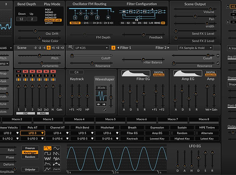Screen dimensions: 236x175
Task: Select the sample & hold LFO waveform icon
Action: [x=56, y=158]
